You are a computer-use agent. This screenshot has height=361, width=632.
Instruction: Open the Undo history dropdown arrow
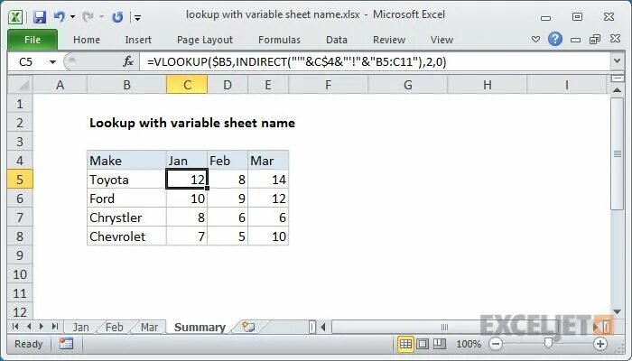tap(72, 17)
